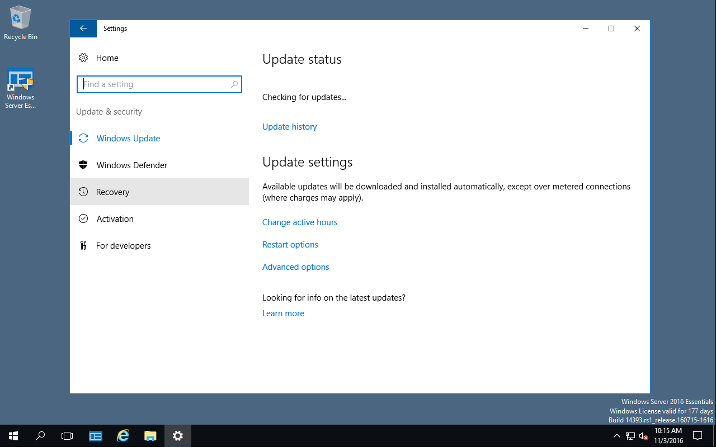Open the Recycle Bin desktop icon
716x447 pixels.
[x=21, y=23]
